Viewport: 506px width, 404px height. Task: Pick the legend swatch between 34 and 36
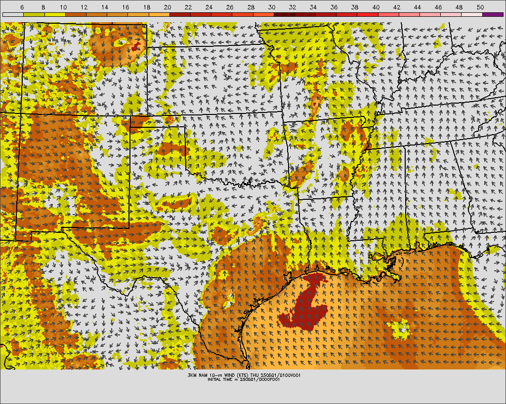click(x=326, y=14)
